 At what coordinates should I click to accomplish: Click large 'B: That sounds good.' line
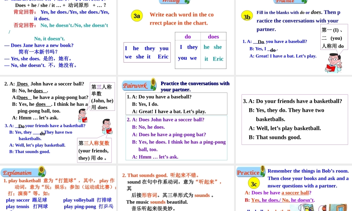click(275, 137)
